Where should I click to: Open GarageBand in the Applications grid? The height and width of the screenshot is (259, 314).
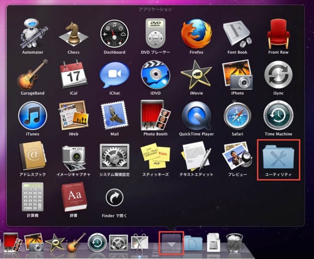click(32, 75)
